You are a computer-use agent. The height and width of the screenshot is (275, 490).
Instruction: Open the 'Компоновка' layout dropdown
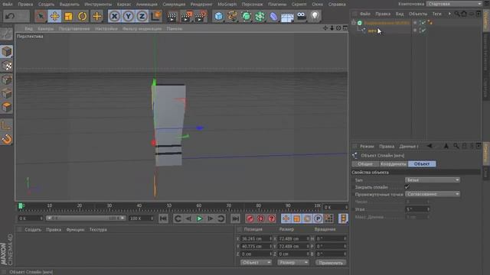tap(454, 4)
